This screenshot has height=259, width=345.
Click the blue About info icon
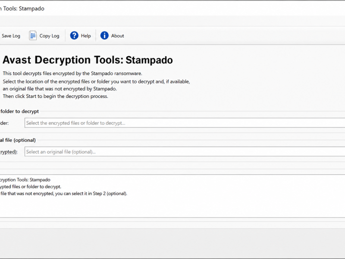click(104, 35)
